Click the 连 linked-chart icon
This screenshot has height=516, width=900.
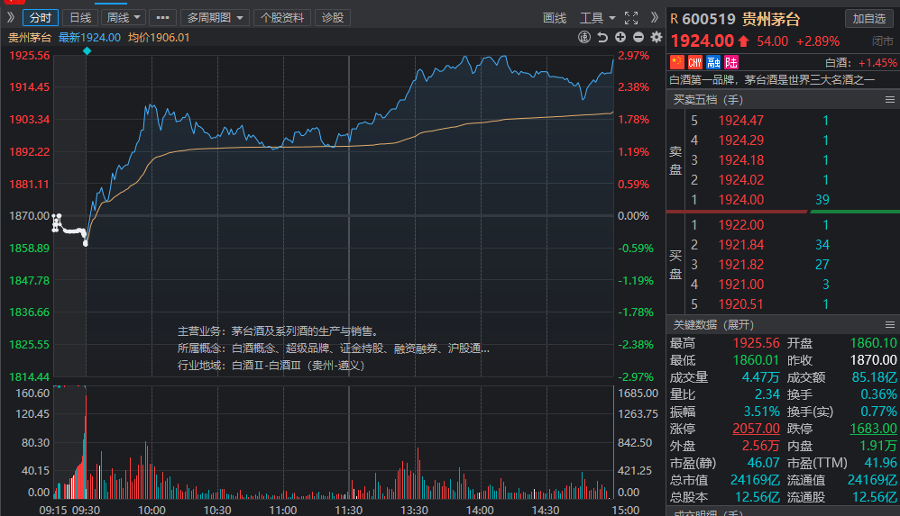pos(584,37)
